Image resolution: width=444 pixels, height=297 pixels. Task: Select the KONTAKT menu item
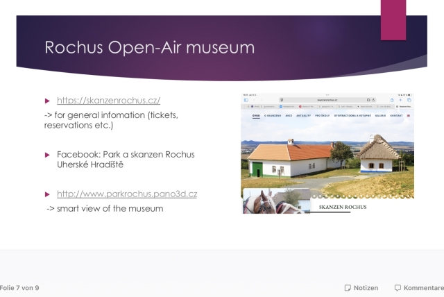397,117
